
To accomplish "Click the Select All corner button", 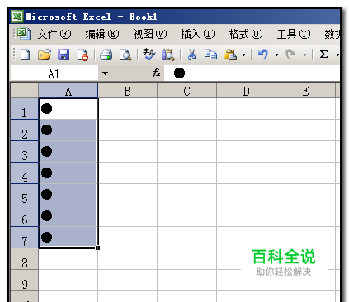I will coord(24,90).
